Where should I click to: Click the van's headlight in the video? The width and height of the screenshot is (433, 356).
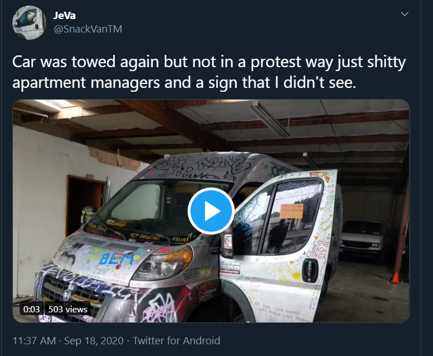pos(163,261)
